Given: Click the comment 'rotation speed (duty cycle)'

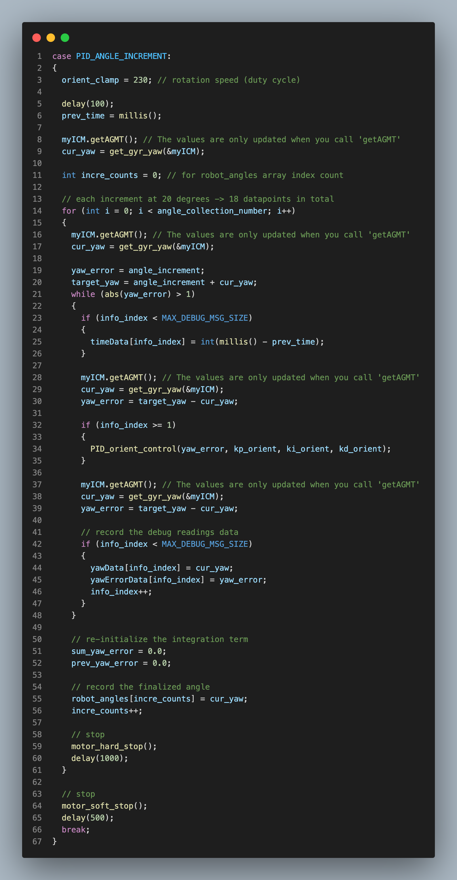Looking at the screenshot, I should [236, 80].
